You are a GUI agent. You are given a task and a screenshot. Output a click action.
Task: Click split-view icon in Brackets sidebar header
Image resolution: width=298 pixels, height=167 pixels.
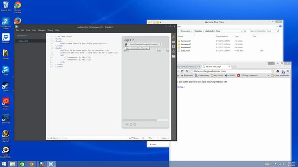click(x=43, y=36)
